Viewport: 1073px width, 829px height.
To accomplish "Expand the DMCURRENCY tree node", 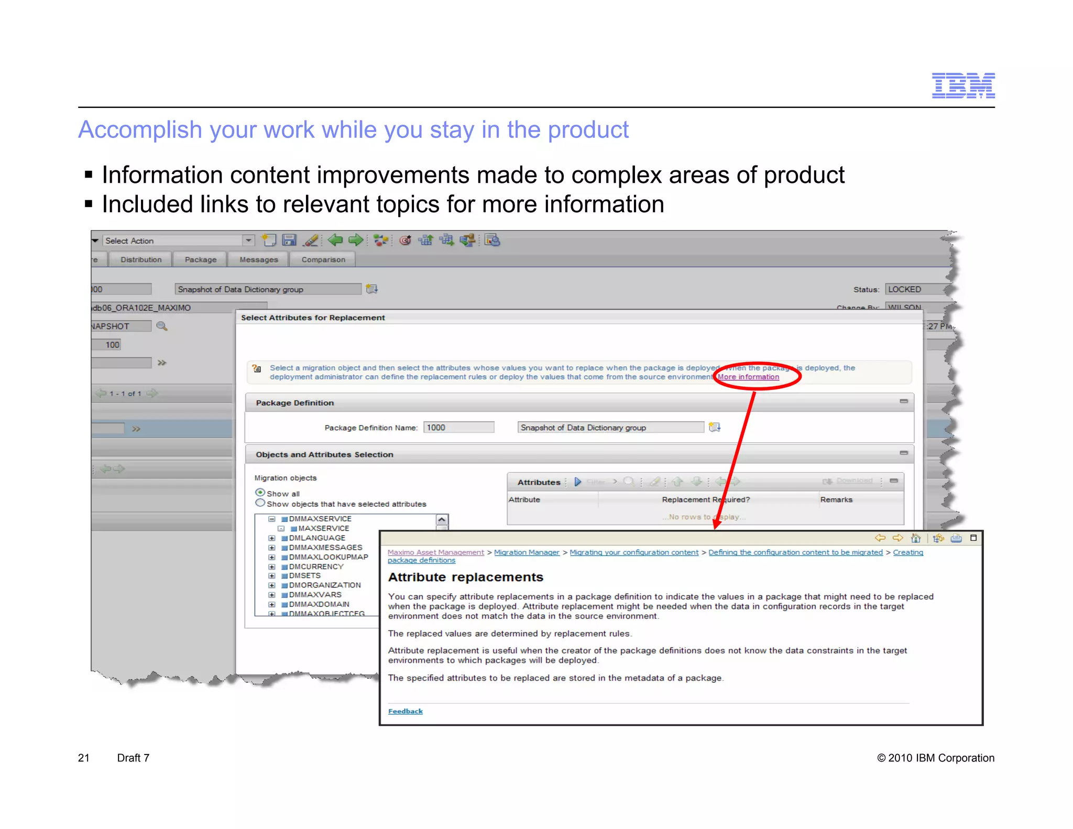I will pos(271,566).
